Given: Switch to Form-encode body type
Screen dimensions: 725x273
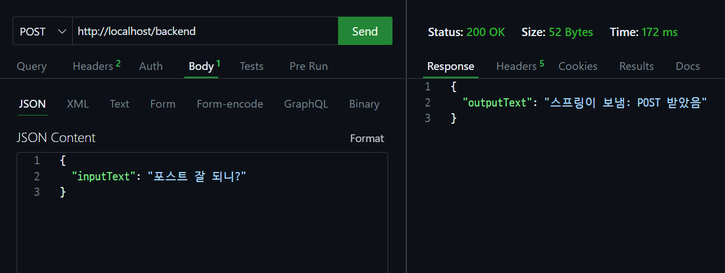Looking at the screenshot, I should click(230, 104).
